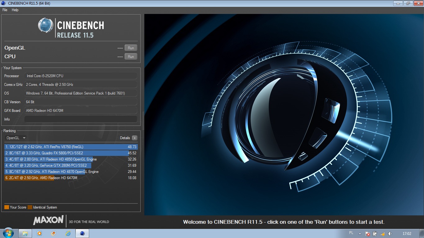Click the Cinebench taskbar icon
The image size is (424, 238).
point(82,233)
